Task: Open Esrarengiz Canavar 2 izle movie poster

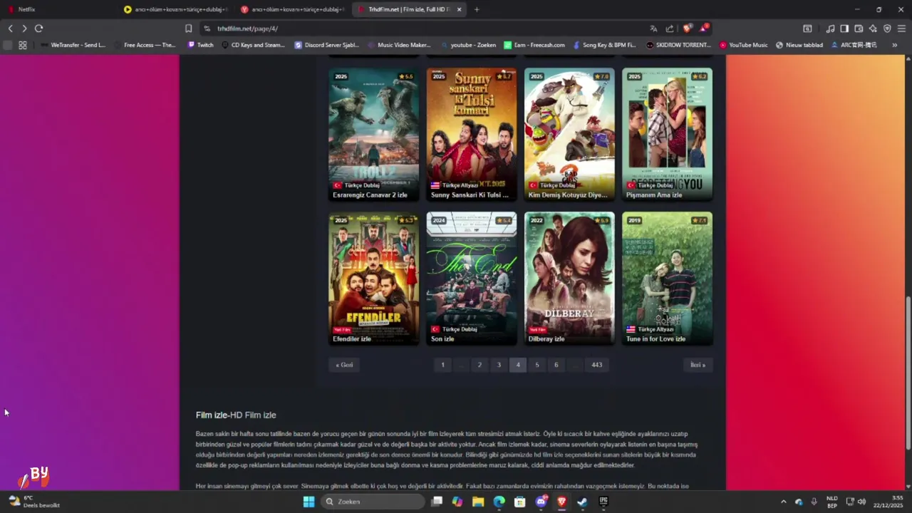Action: coord(374,135)
